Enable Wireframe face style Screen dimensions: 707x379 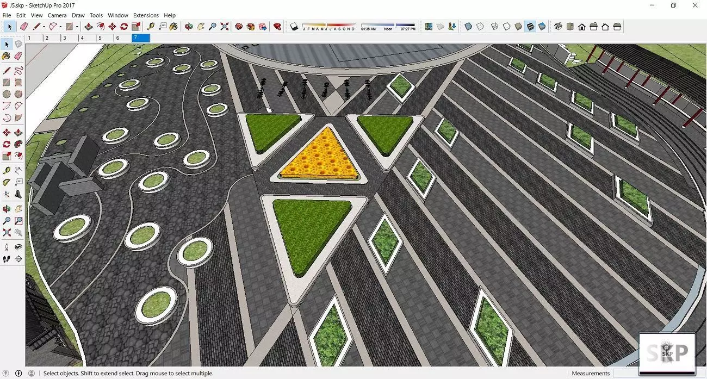pos(494,27)
